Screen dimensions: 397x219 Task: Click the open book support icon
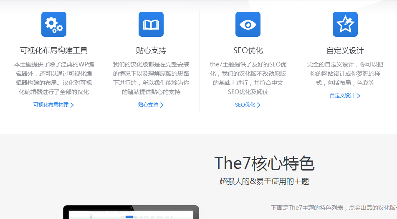click(151, 24)
